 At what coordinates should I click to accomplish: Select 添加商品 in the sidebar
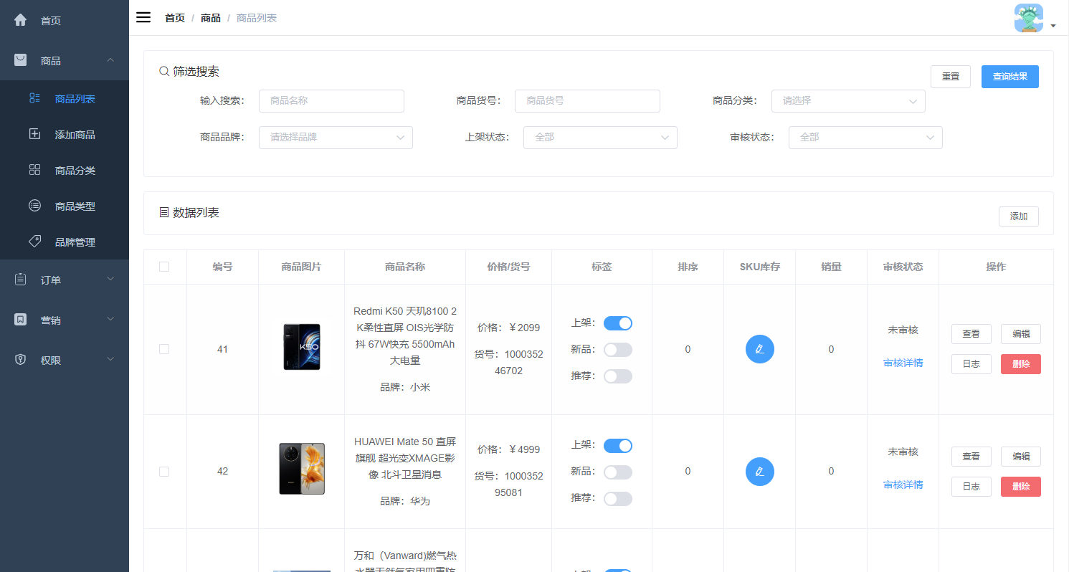tap(65, 134)
